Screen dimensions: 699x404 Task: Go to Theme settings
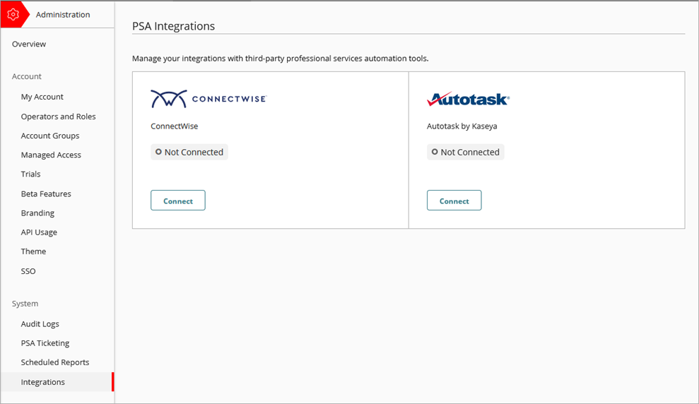33,251
